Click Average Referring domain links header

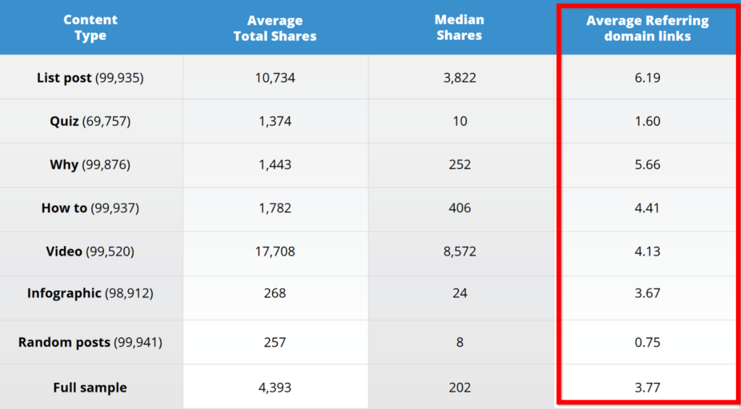[648, 28]
